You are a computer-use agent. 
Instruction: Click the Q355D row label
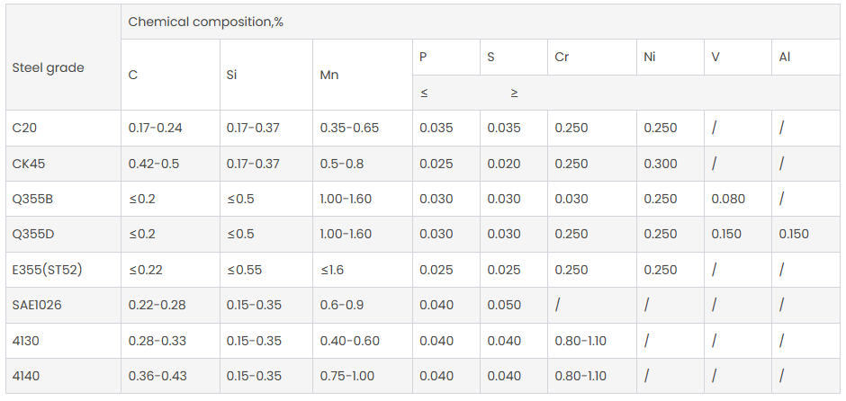32,234
